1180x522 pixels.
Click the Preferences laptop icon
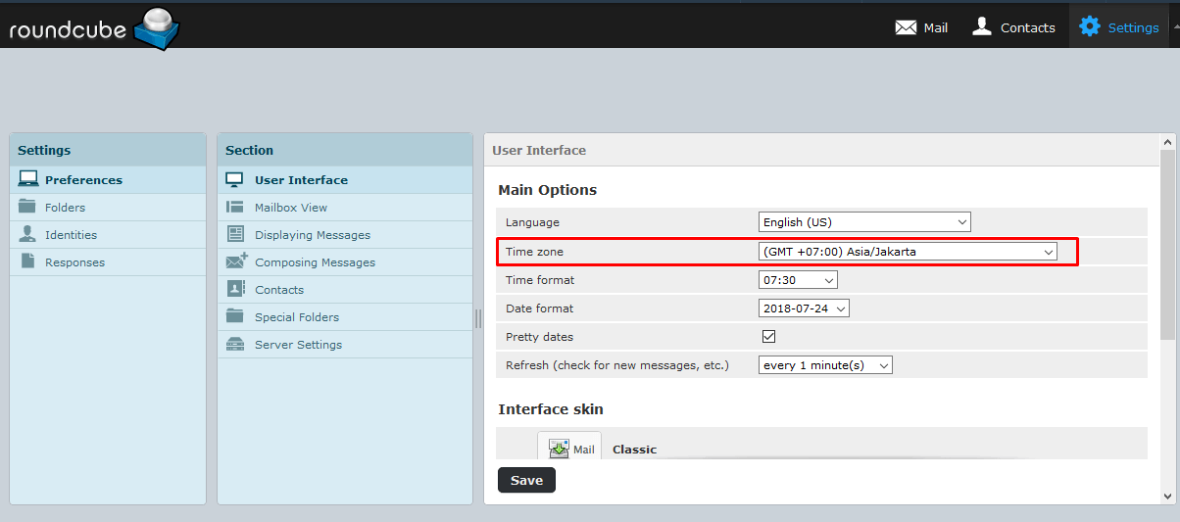(x=28, y=179)
